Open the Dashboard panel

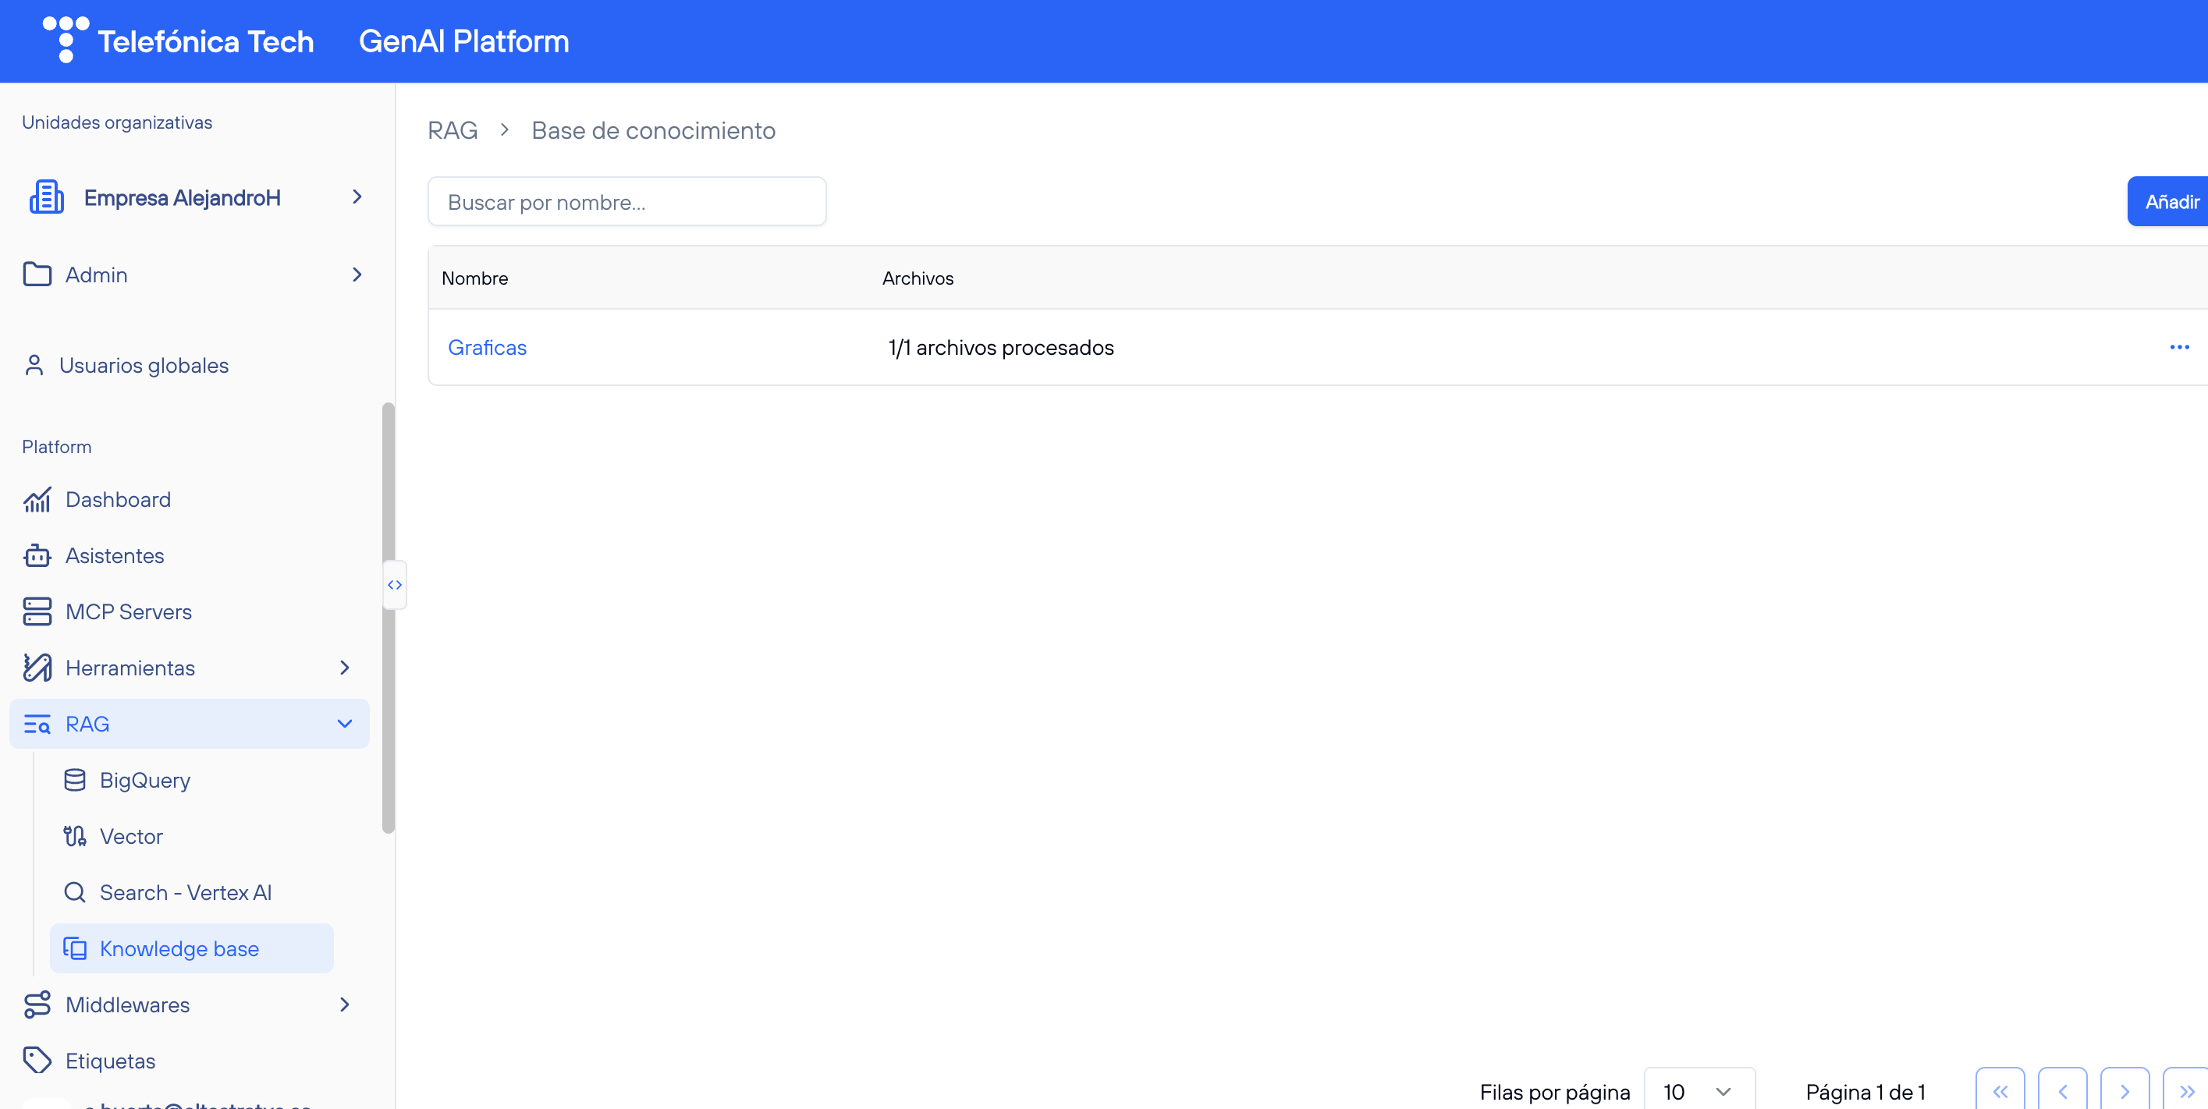point(118,499)
